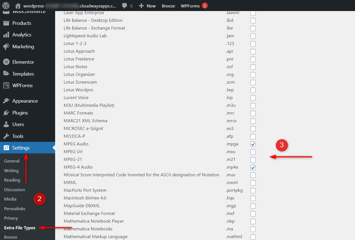Viewport: 355px width, 240px height.
Task: Click the home site icon
Action: click(18, 6)
